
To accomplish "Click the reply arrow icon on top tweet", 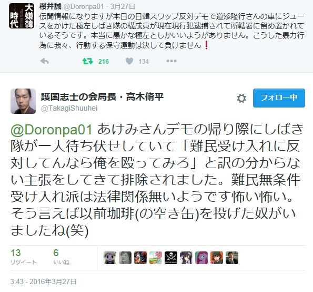I will point(45,61).
